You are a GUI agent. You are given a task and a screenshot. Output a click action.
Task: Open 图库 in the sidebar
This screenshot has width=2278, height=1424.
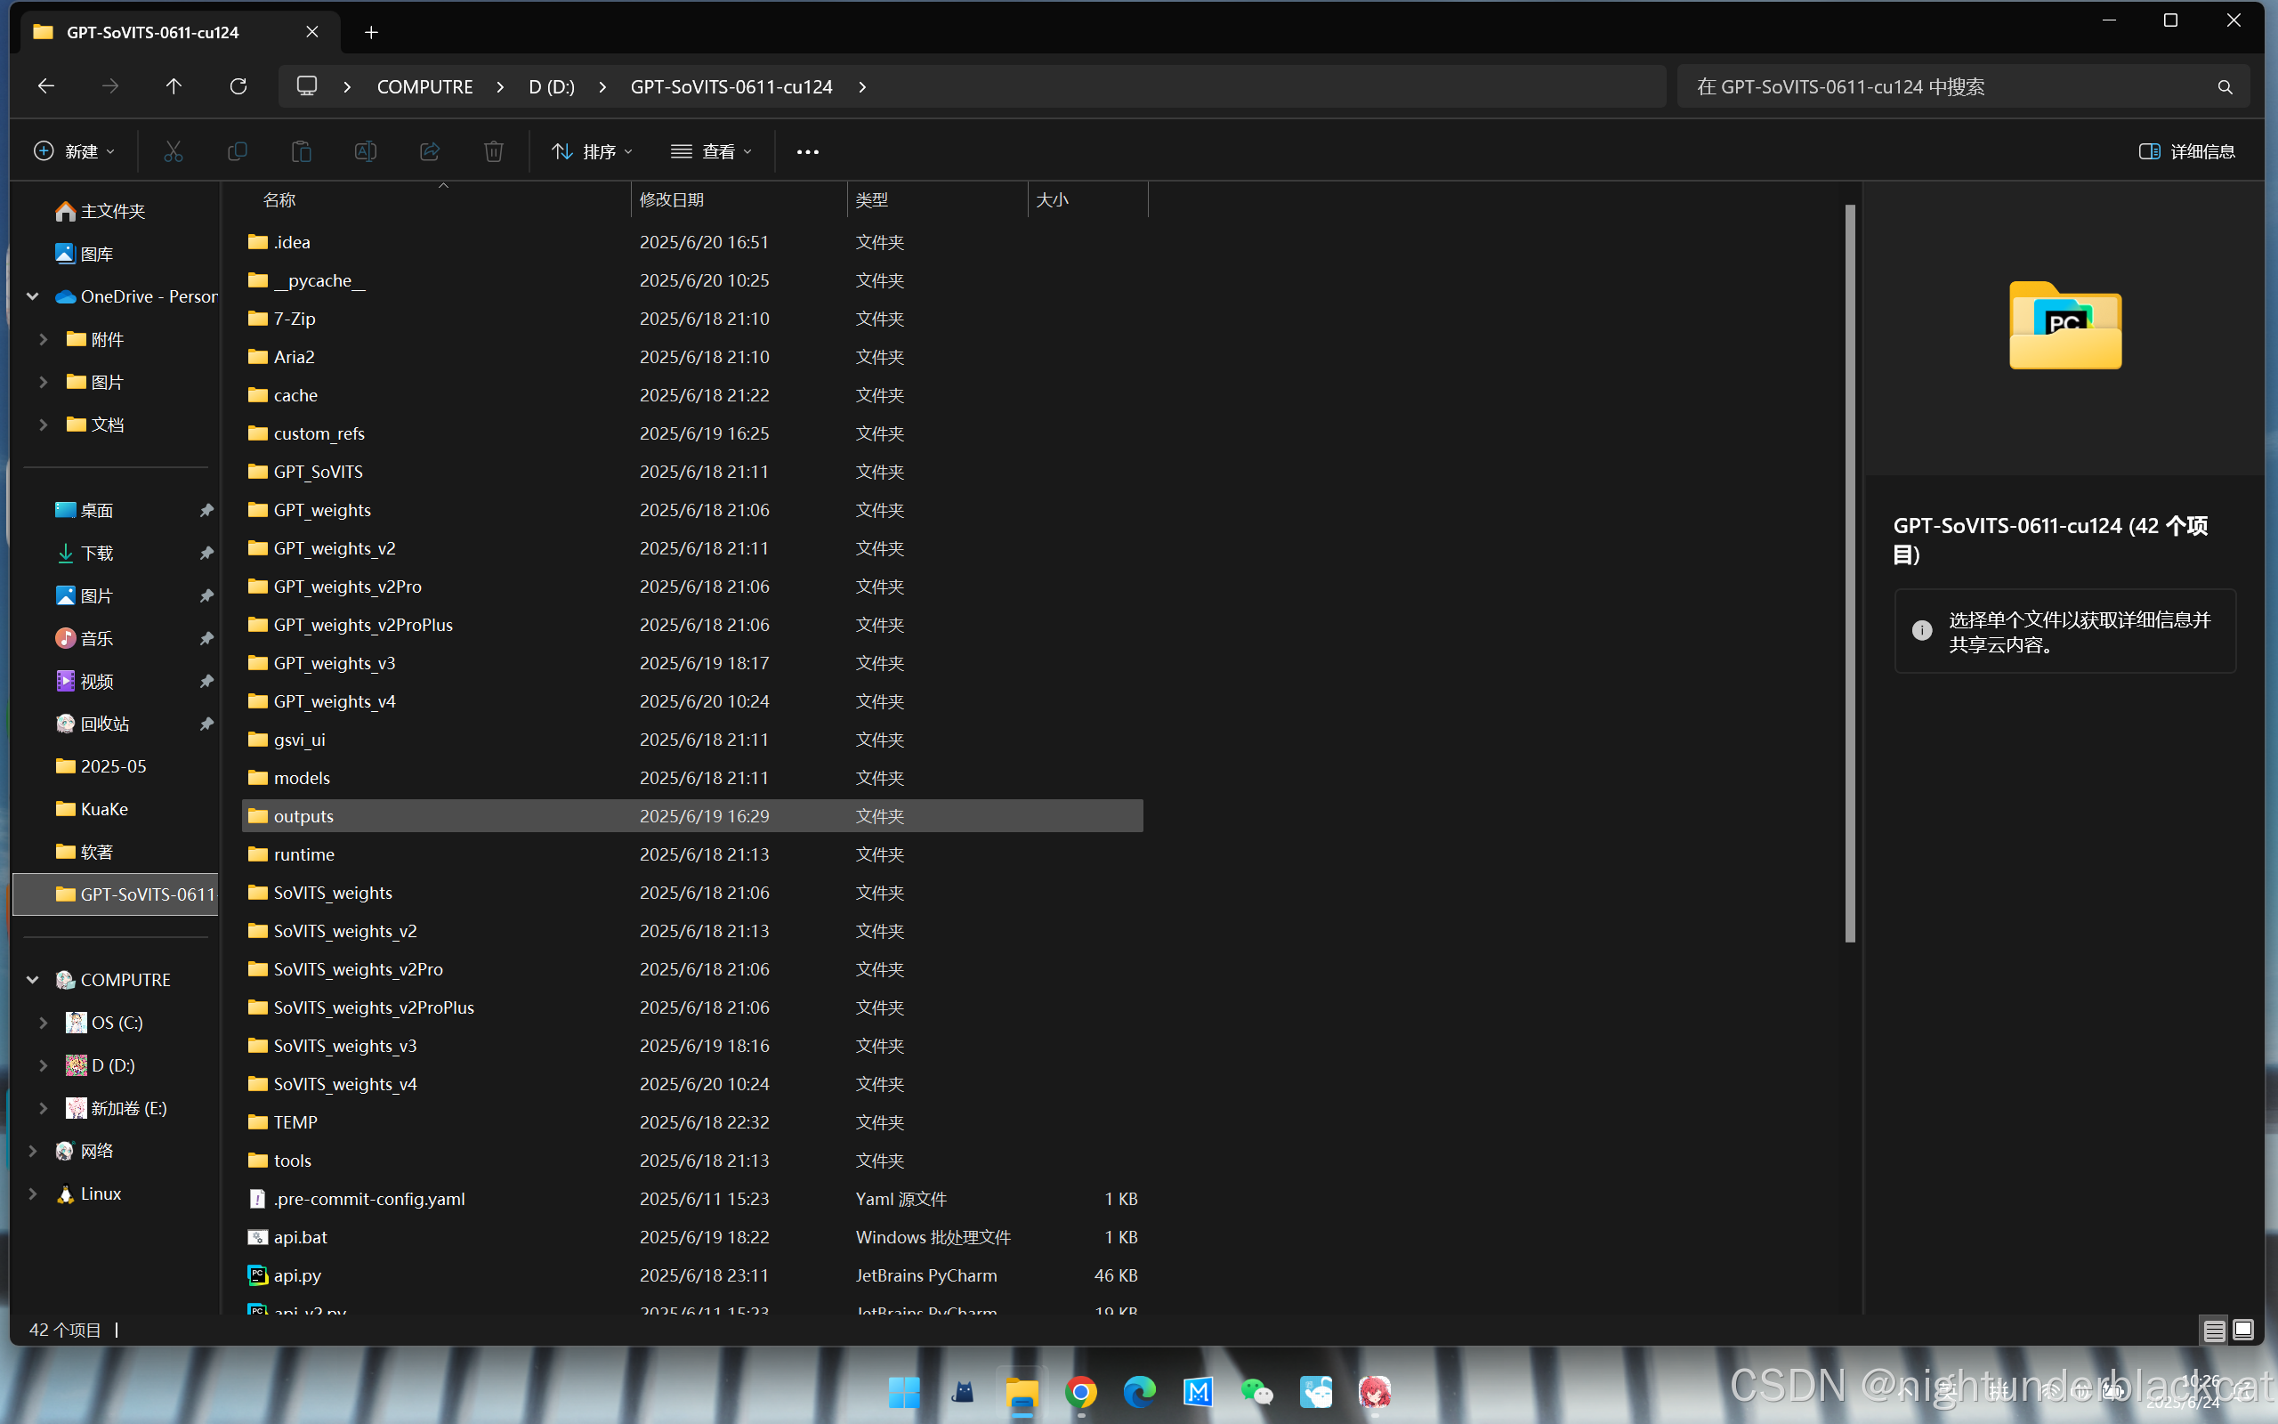(x=85, y=255)
